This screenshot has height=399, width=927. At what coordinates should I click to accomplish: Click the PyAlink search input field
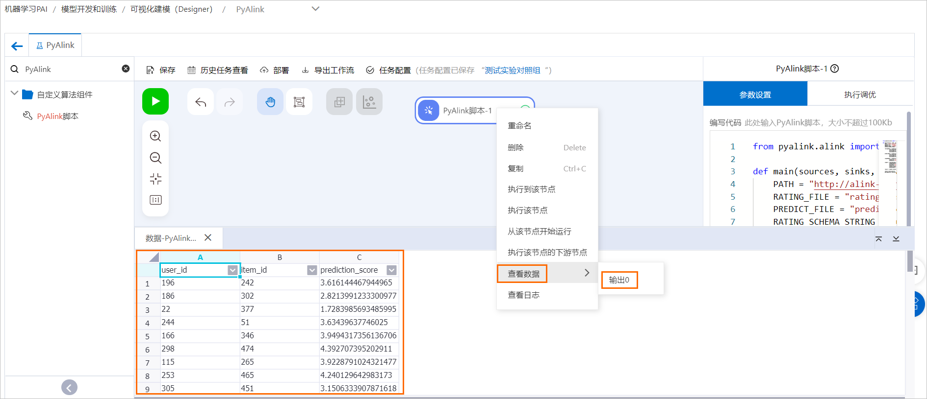71,69
